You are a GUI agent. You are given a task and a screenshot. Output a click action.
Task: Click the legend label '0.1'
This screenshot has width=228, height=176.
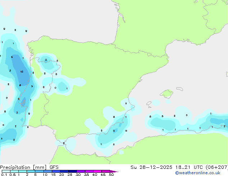(x=4, y=175)
